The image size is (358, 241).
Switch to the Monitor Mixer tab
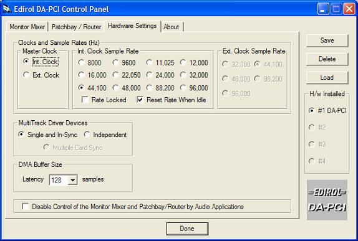click(x=27, y=27)
